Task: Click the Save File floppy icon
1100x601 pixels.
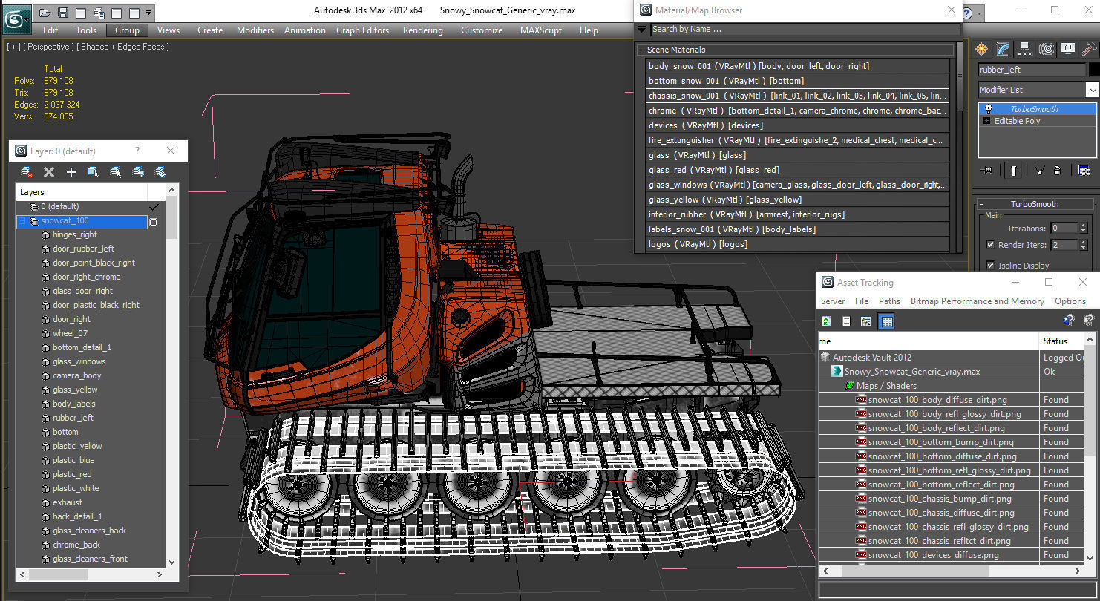Action: coord(63,13)
